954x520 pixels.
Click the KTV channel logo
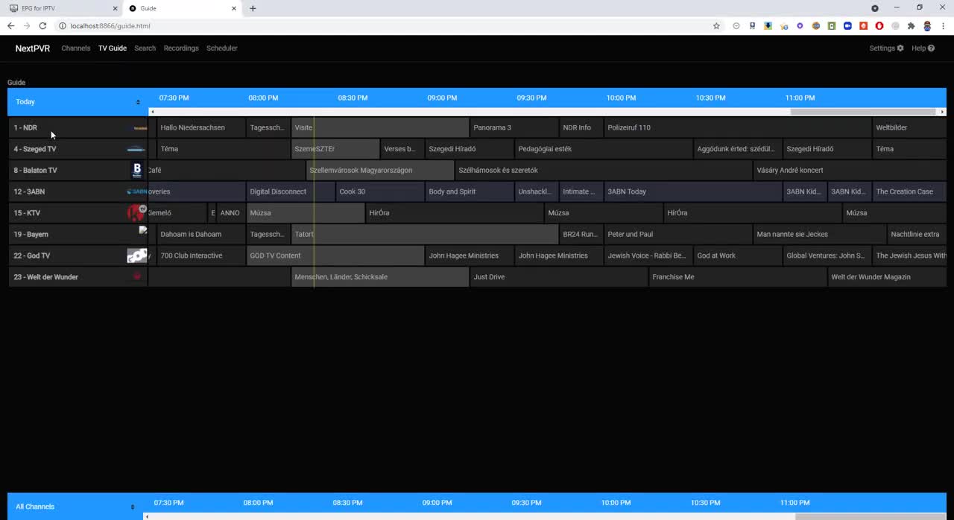coord(136,213)
